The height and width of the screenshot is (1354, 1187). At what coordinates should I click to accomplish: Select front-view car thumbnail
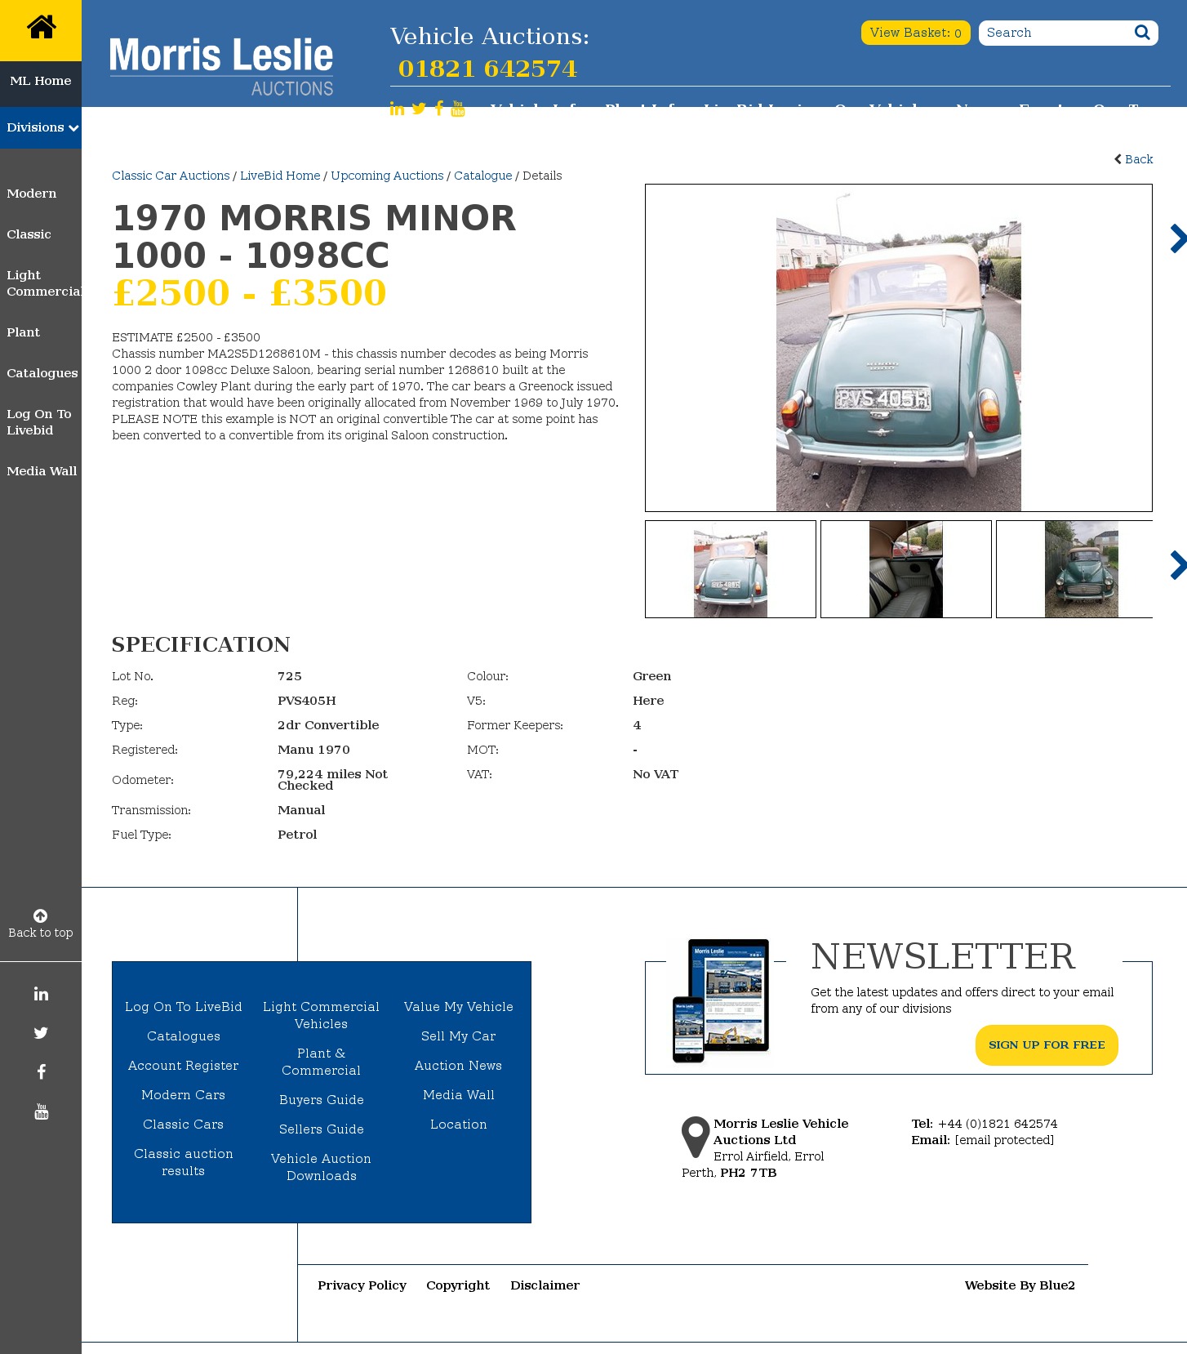click(x=1074, y=569)
